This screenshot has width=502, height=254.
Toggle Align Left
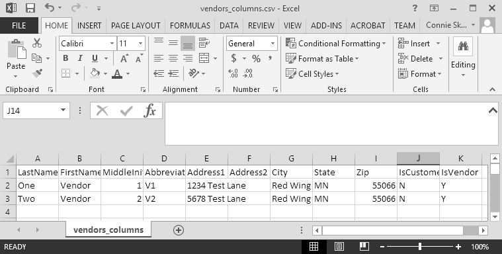coord(159,58)
